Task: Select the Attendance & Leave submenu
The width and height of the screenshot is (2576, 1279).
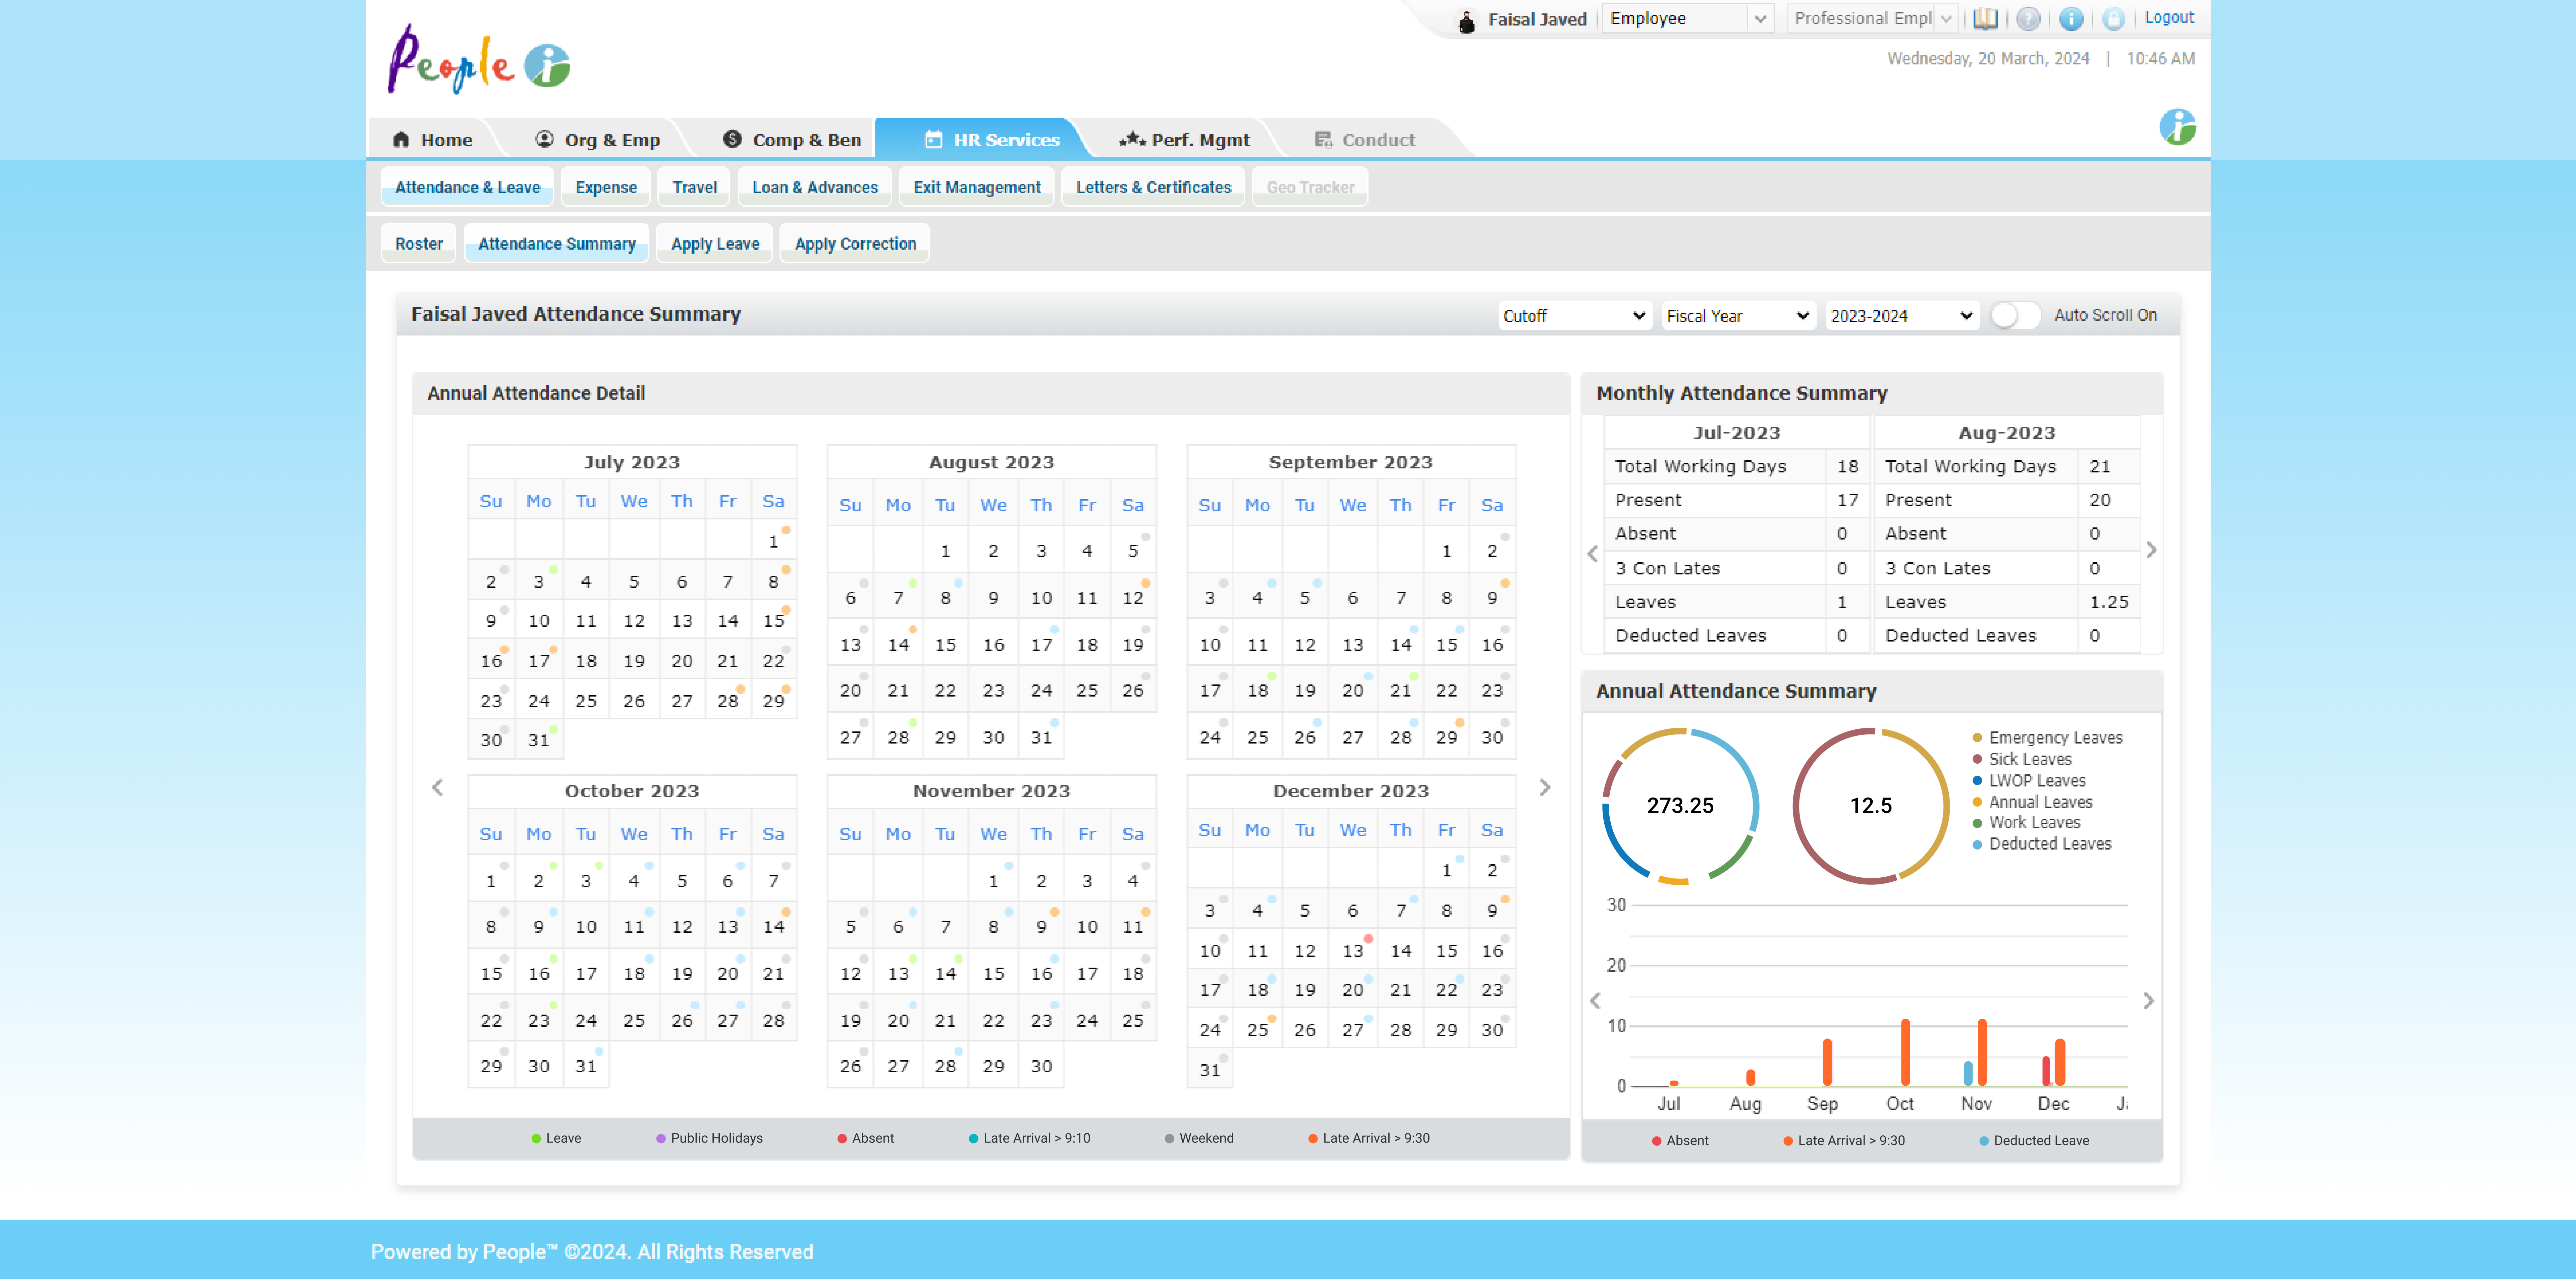Action: (x=467, y=187)
